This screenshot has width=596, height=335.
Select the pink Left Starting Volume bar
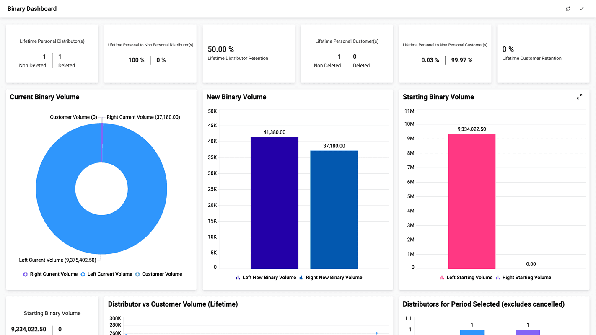[472, 201]
